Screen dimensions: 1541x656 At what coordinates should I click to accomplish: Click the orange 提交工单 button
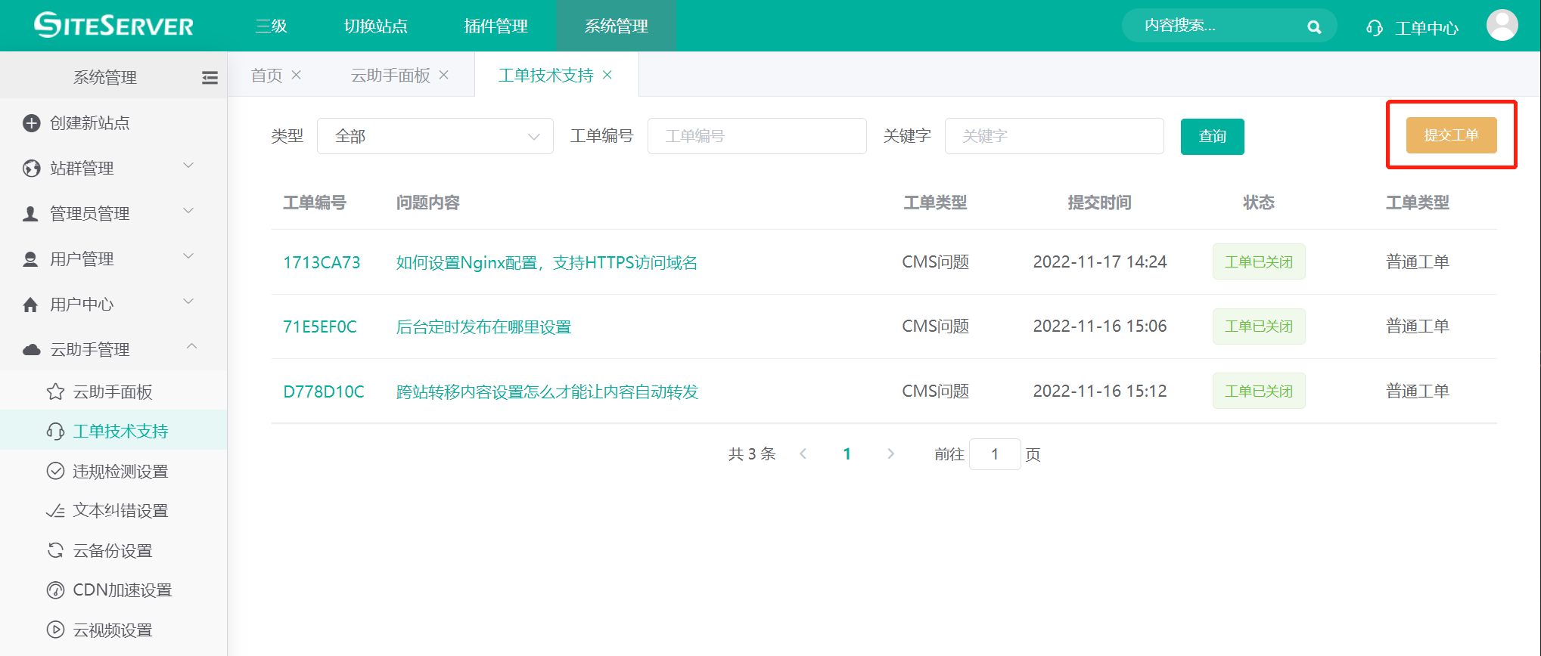pyautogui.click(x=1450, y=135)
